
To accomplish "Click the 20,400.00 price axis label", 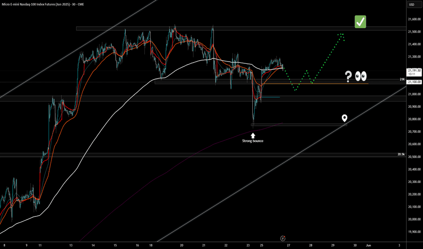I will coord(414,169).
